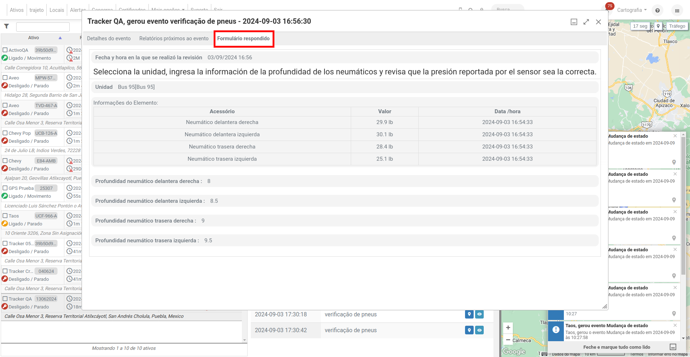The height and width of the screenshot is (357, 690).
Task: Focus the asset filter text field
Action: coord(43,27)
